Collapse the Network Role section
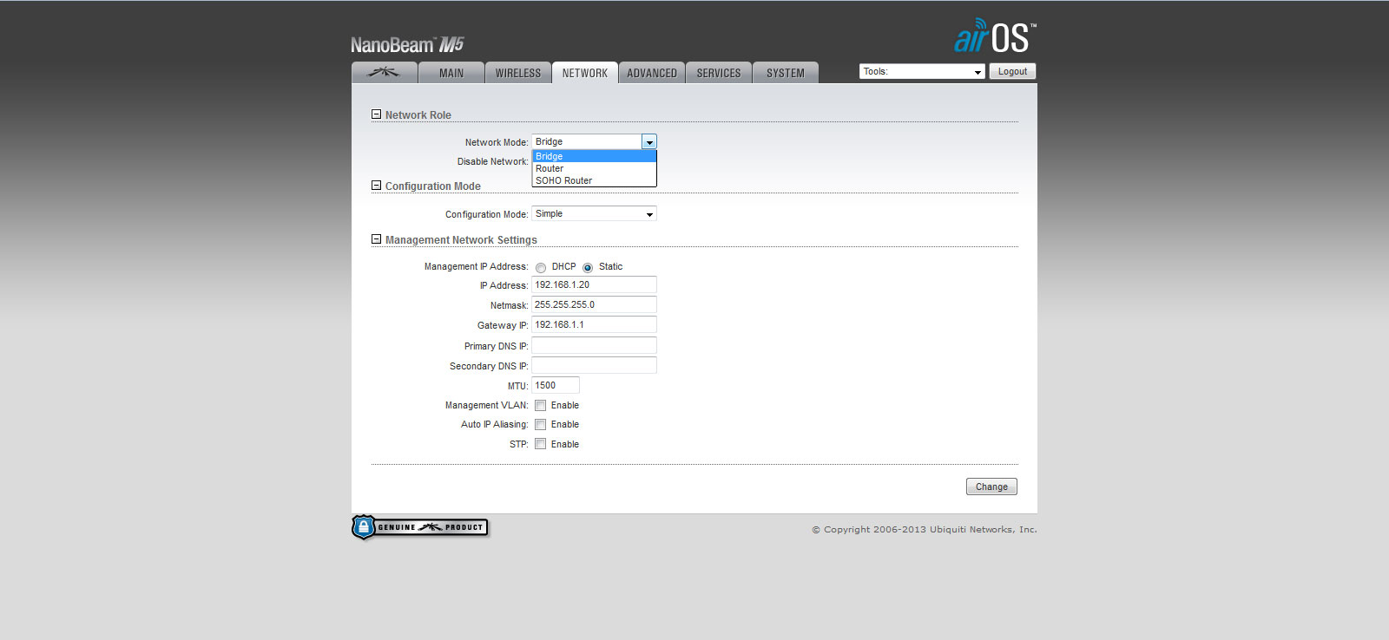 tap(377, 114)
